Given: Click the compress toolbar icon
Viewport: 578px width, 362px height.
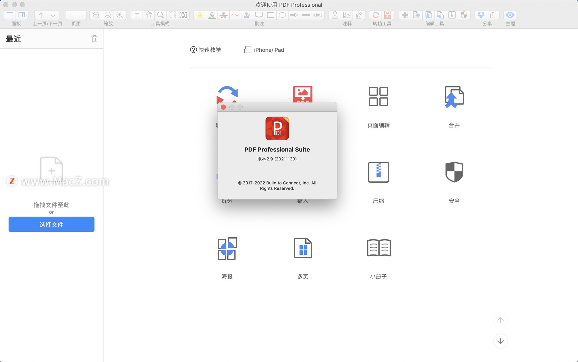Looking at the screenshot, I should (452, 15).
